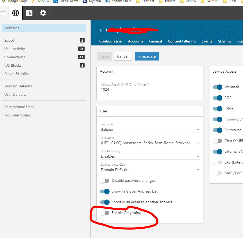Click the Propagate button
243x238 pixels.
pyautogui.click(x=147, y=56)
